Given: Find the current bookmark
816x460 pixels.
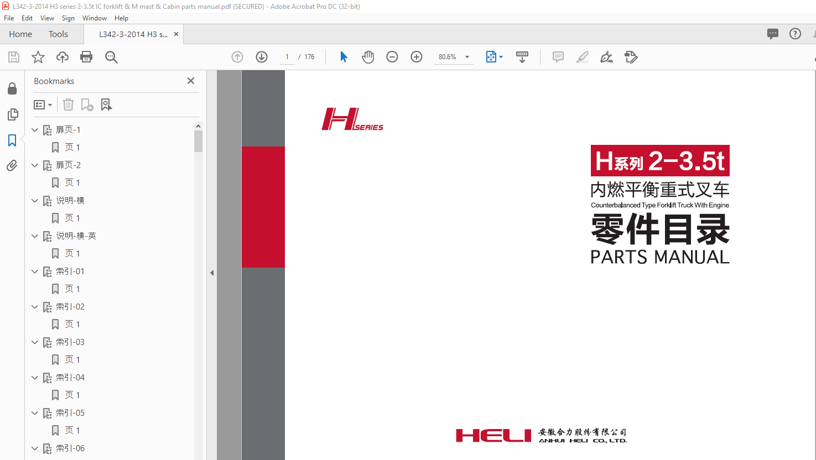Looking at the screenshot, I should (106, 104).
